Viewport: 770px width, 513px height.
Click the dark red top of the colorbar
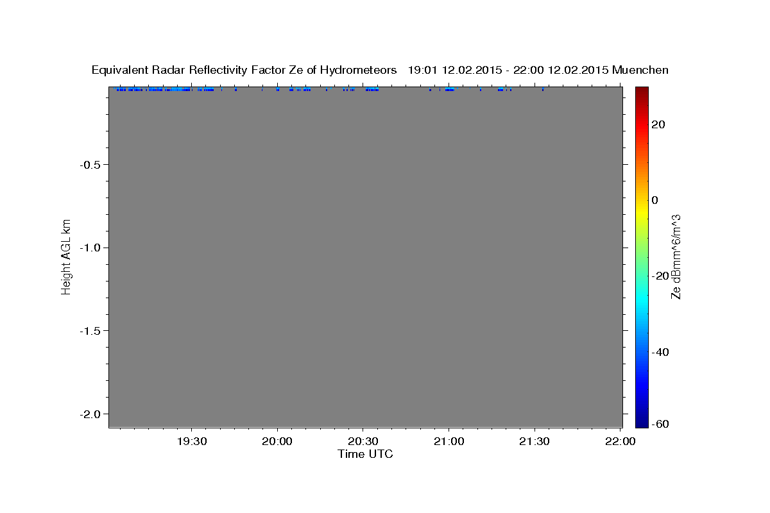coord(642,91)
